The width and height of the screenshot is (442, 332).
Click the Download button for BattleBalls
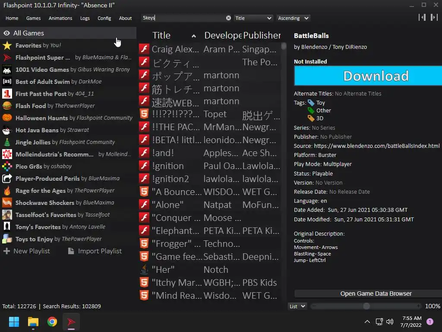(x=368, y=76)
